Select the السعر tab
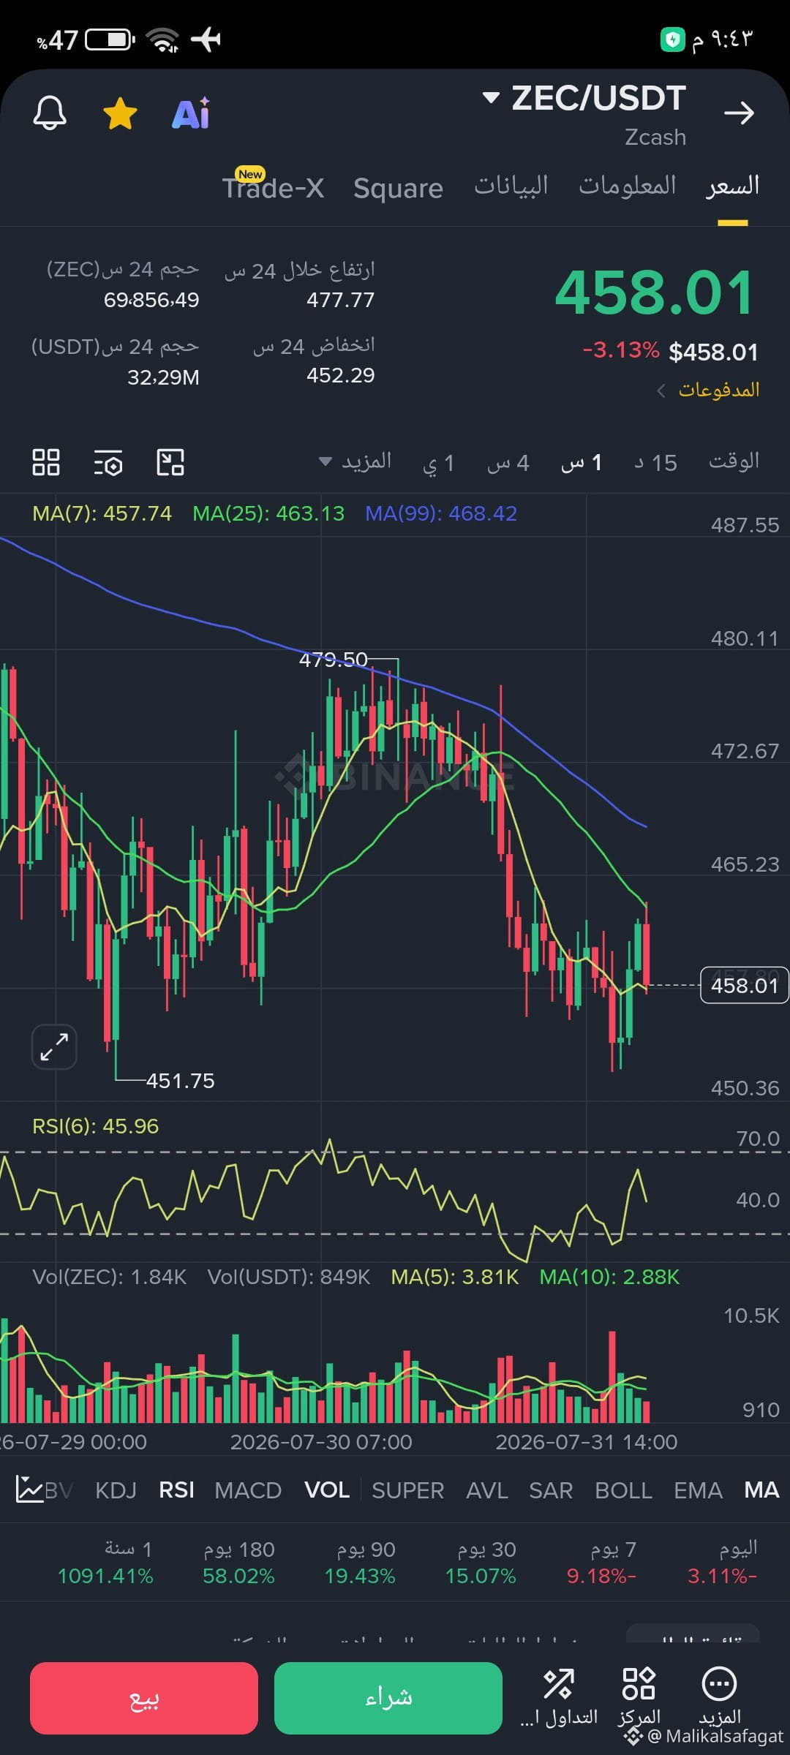Viewport: 790px width, 1755px height. [x=732, y=186]
